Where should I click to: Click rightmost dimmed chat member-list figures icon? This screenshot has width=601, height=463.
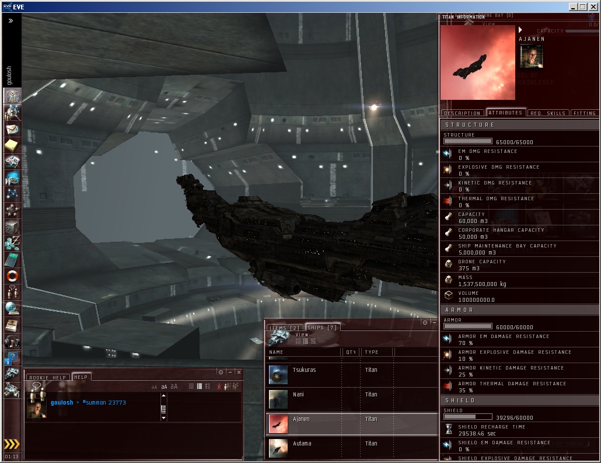pyautogui.click(x=235, y=387)
